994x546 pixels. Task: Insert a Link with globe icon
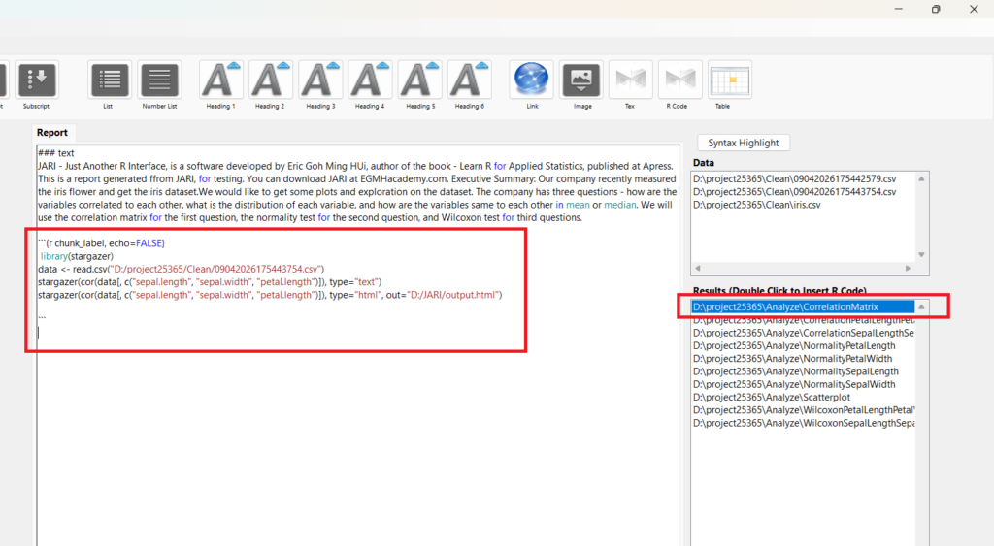pyautogui.click(x=531, y=80)
